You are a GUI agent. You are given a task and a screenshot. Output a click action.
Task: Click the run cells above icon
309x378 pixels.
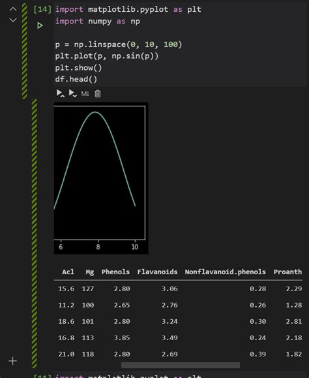60,93
